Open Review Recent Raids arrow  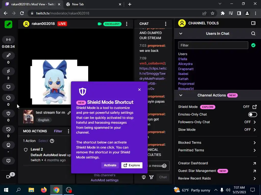click(255, 178)
